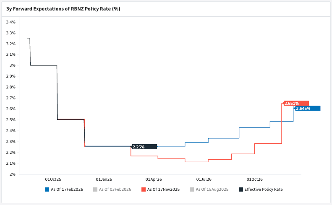Click the 01Jan26 x-axis date label
This screenshot has width=332, height=205.
[104, 179]
